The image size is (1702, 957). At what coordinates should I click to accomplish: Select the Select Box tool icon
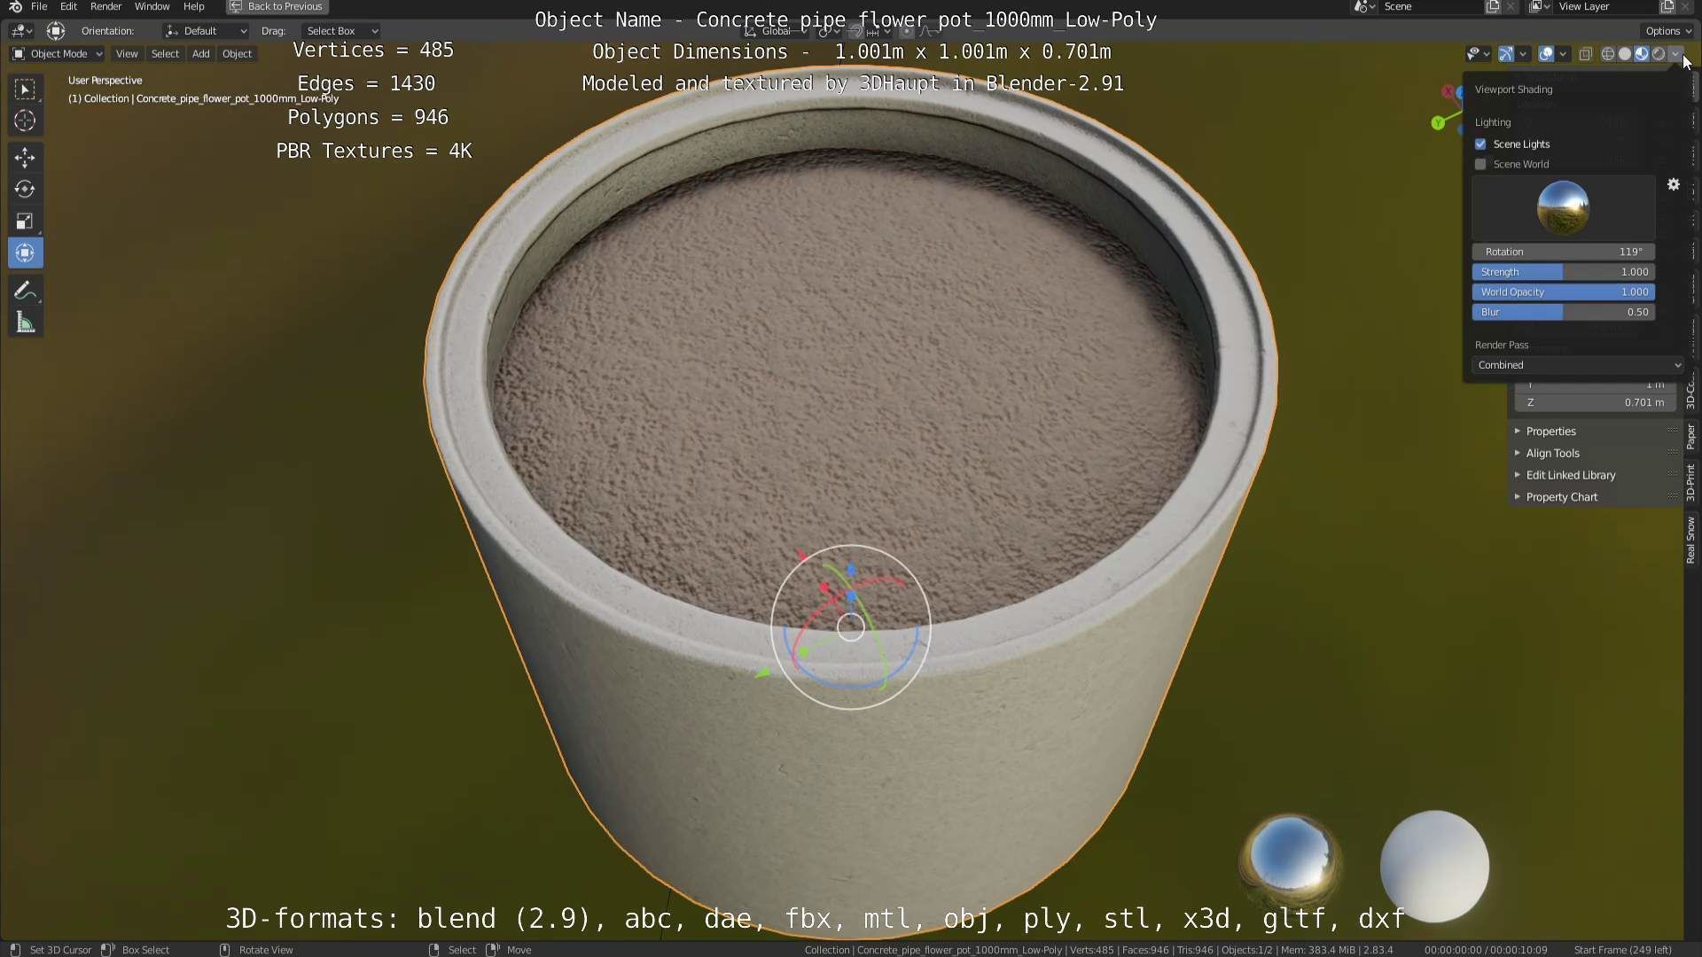[25, 89]
